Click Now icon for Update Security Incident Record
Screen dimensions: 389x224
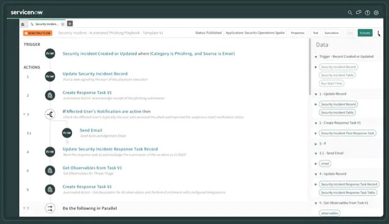(x=50, y=76)
